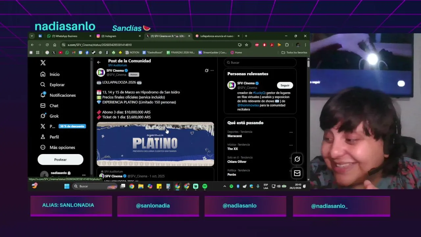Open tab search dropdown in Chrome

point(32,36)
